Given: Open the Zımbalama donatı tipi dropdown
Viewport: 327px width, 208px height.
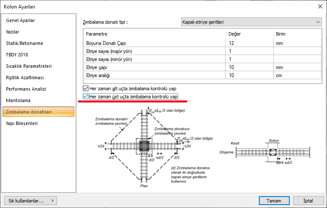Looking at the screenshot, I should (x=251, y=22).
